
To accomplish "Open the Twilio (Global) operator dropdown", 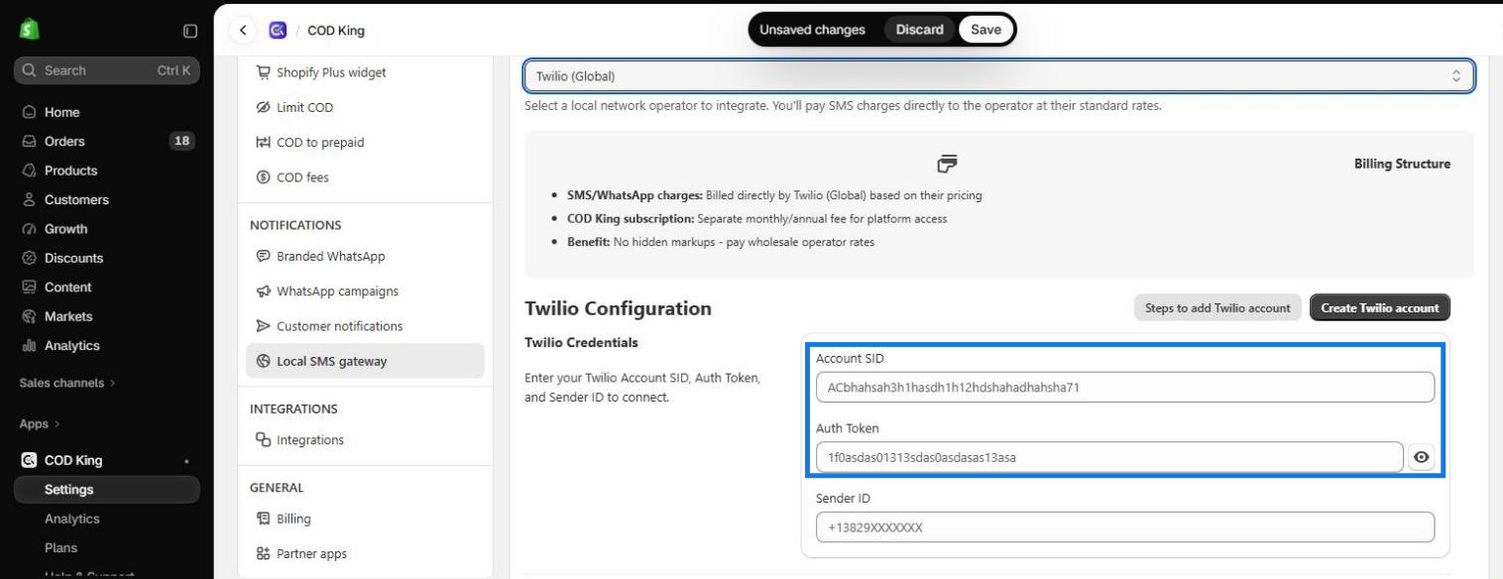I will point(998,76).
